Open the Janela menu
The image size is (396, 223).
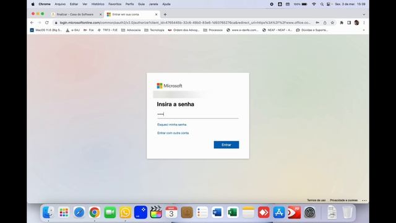pos(153,4)
